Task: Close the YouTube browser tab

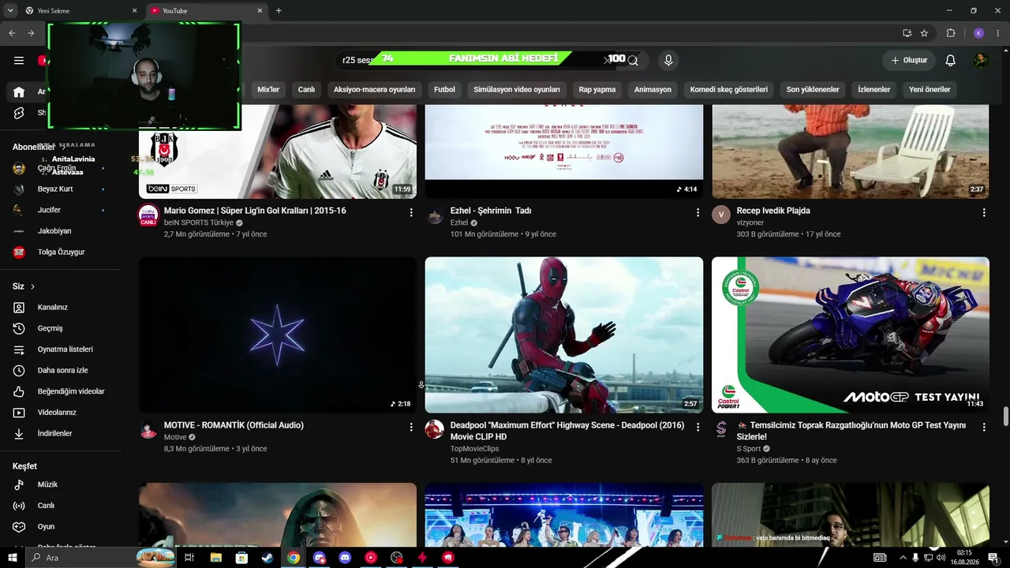Action: pyautogui.click(x=260, y=11)
